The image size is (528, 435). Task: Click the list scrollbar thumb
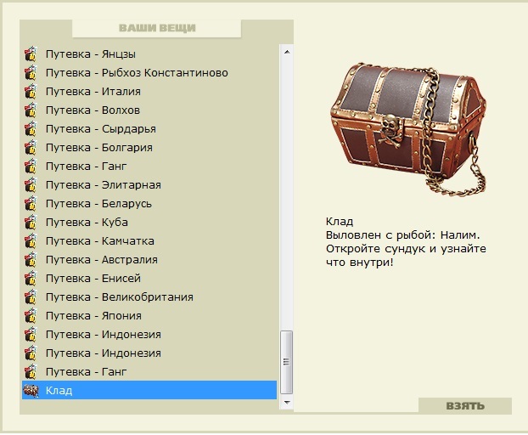tap(287, 362)
